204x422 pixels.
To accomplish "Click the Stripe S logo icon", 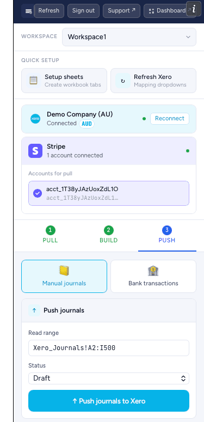I will [35, 151].
